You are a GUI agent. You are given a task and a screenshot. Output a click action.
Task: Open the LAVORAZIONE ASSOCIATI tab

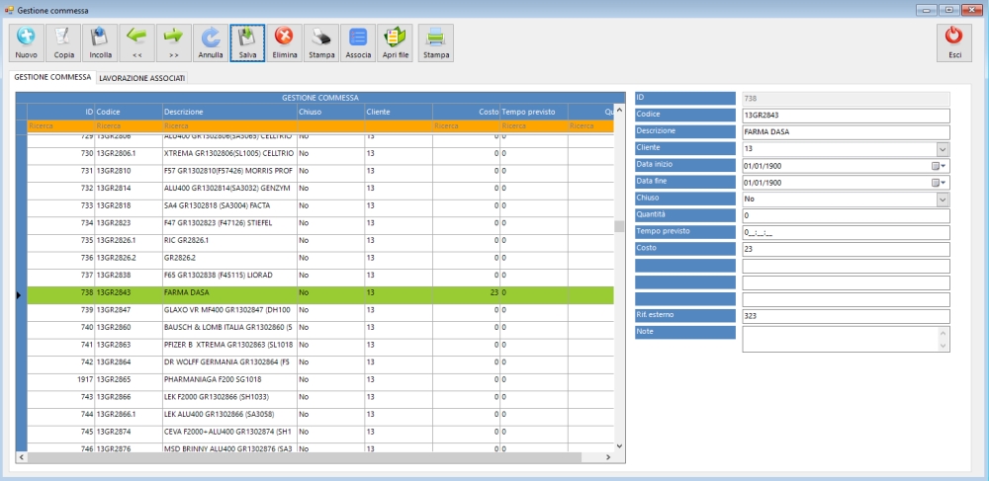click(x=141, y=78)
